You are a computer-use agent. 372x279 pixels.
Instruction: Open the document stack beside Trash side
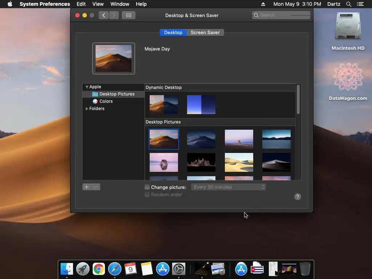[x=273, y=269]
